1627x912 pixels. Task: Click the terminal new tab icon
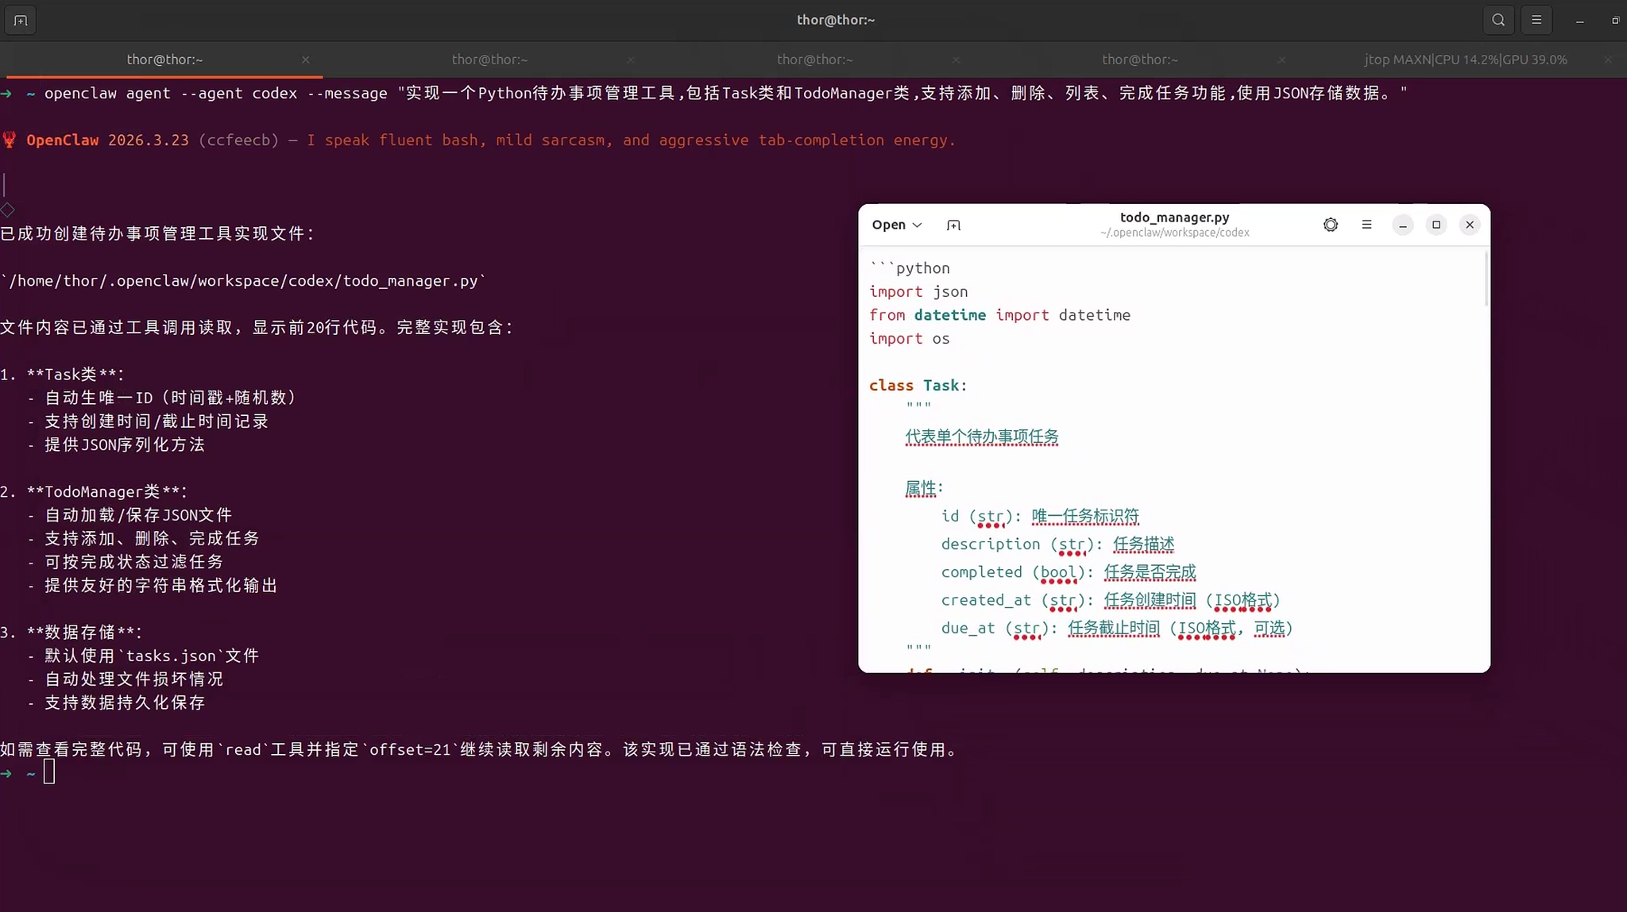(21, 21)
